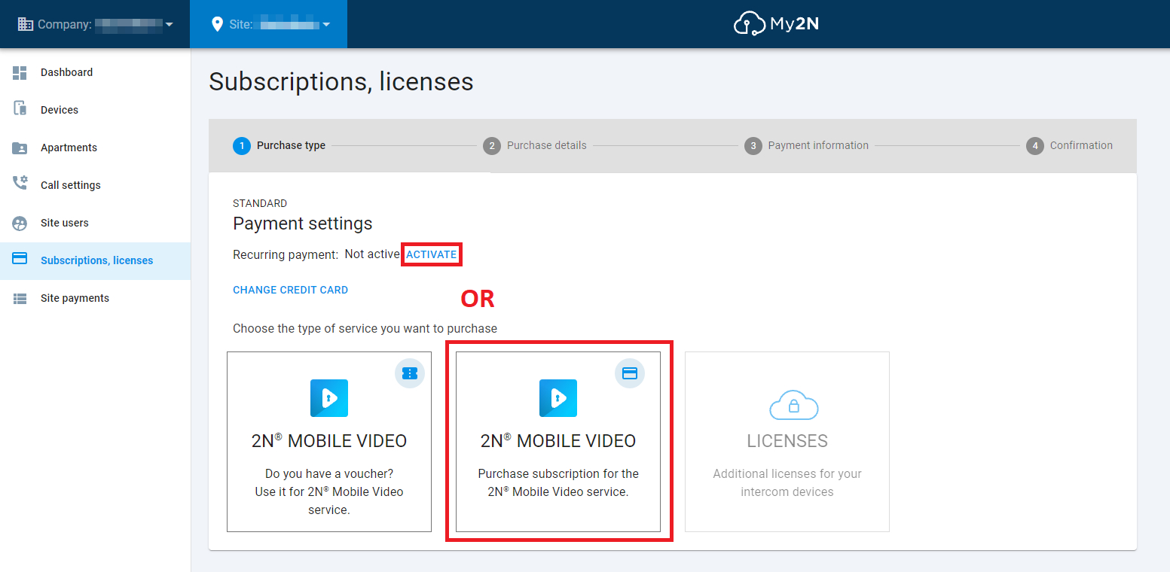
Task: Click the STANDARD label
Action: [260, 203]
